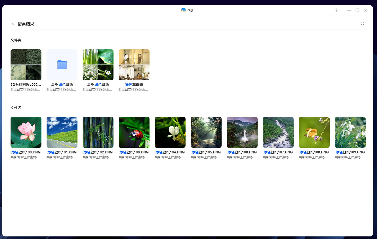Open the 3D石材材质a002 folder thumbnail
Viewport: 377px width, 239px height.
click(26, 65)
